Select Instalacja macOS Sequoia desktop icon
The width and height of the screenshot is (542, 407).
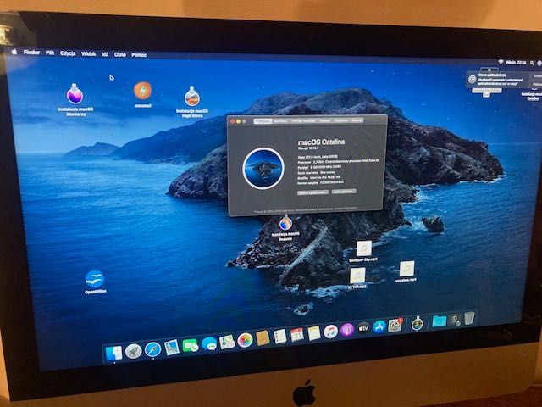[x=285, y=227]
